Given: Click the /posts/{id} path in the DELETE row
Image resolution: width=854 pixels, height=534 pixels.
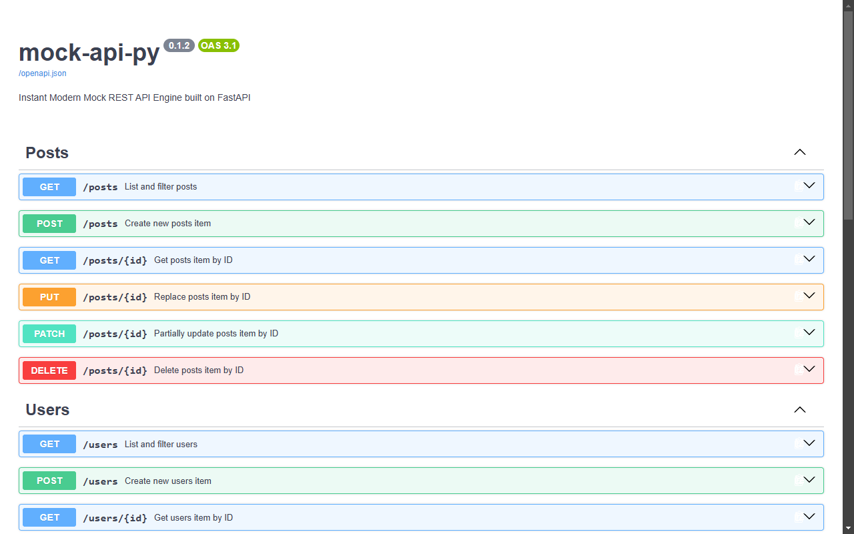Looking at the screenshot, I should coord(115,370).
